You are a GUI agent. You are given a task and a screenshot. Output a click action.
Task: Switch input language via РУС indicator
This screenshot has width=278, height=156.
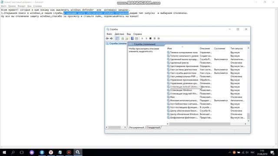(x=252, y=152)
